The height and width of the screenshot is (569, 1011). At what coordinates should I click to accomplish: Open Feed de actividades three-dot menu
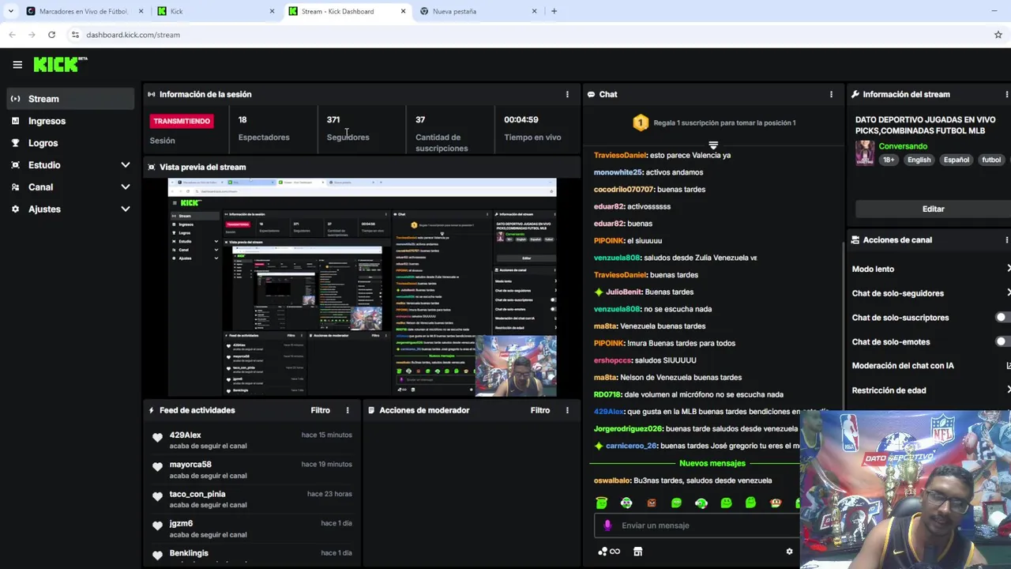(348, 410)
